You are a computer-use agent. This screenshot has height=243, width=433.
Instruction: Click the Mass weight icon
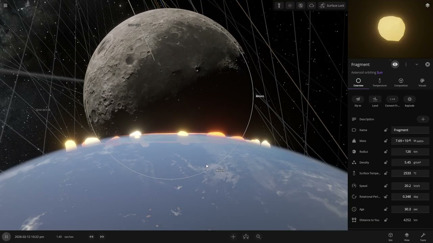point(354,141)
